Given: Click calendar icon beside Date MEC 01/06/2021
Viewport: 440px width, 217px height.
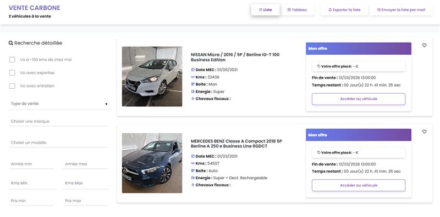Looking at the screenshot, I should click(193, 70).
